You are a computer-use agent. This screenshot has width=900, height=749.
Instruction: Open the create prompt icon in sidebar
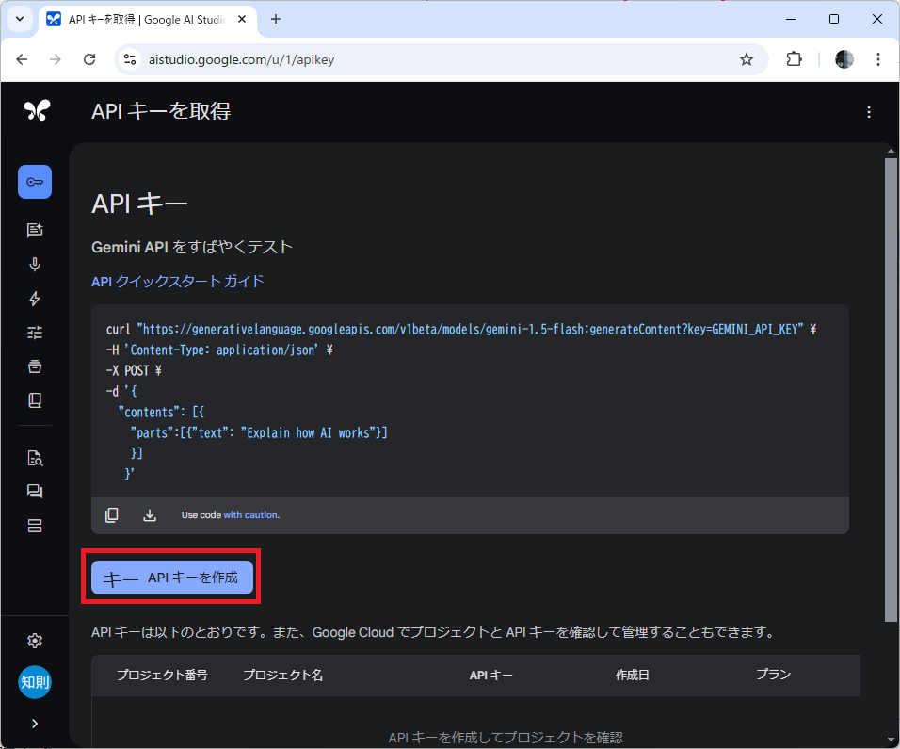(35, 230)
